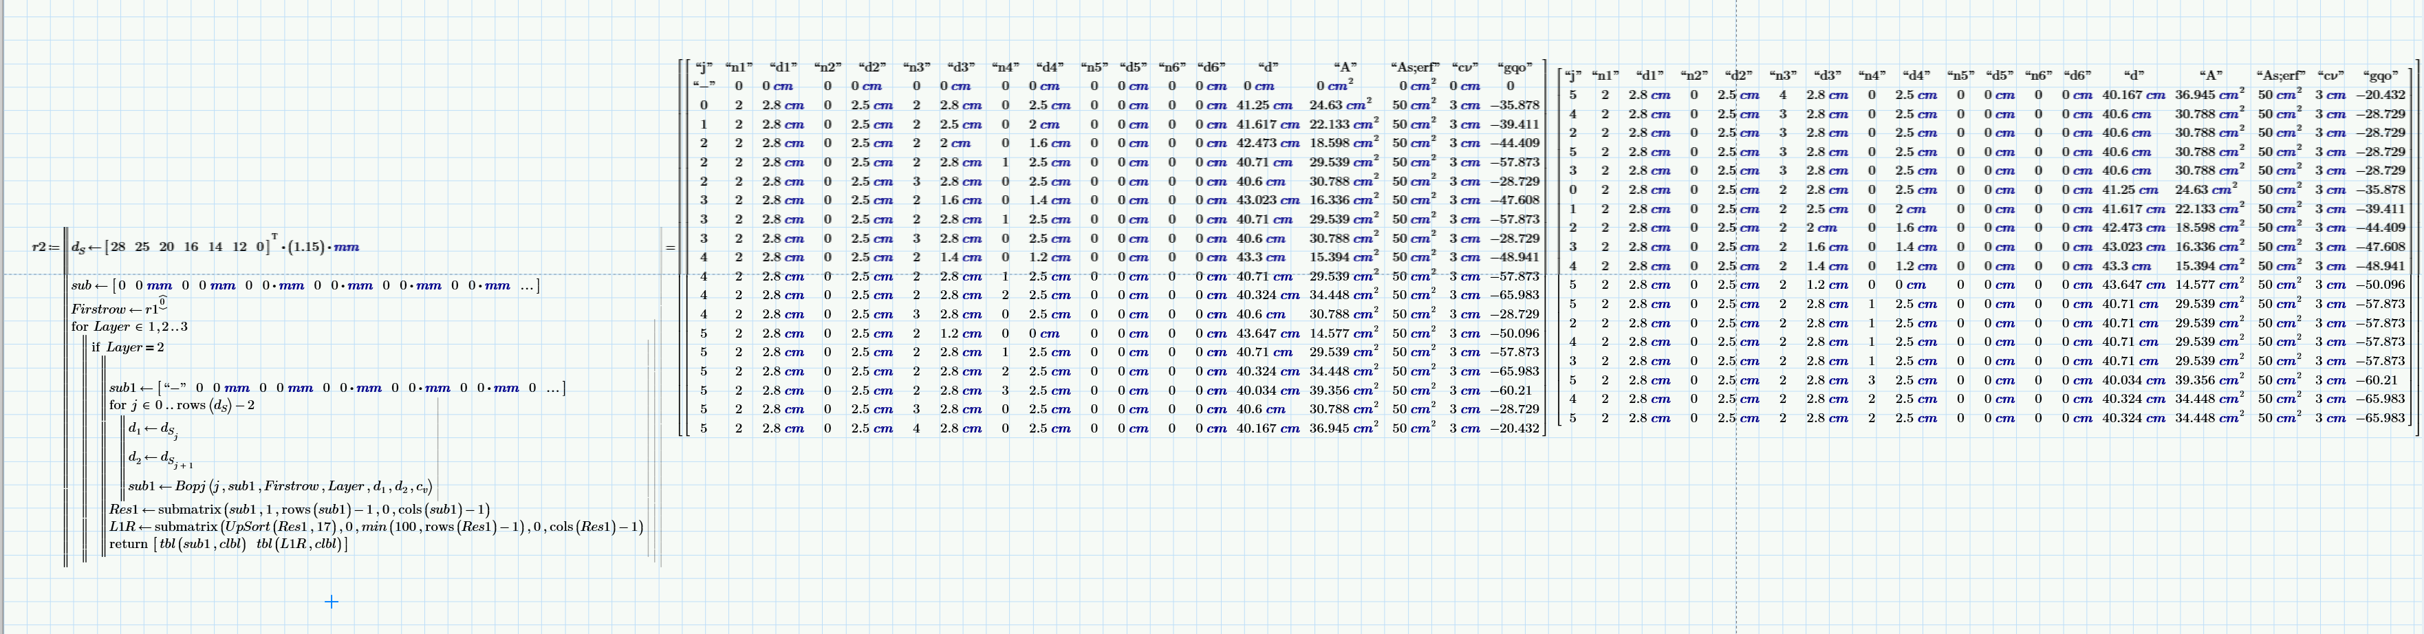Click the mm unit after the 1.15 factor
The width and height of the screenshot is (2424, 634).
tap(346, 248)
